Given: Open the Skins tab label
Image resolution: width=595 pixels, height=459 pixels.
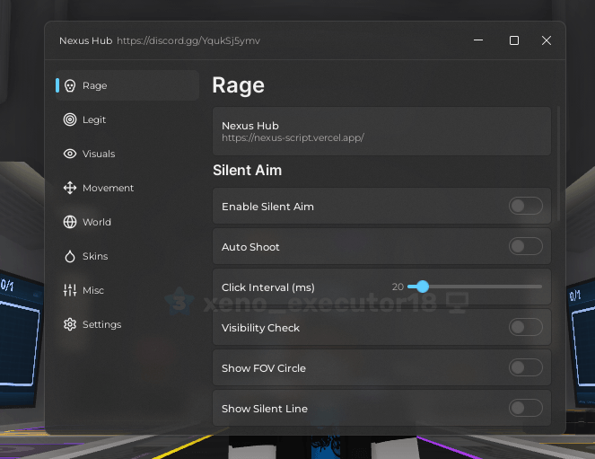Looking at the screenshot, I should (x=95, y=256).
